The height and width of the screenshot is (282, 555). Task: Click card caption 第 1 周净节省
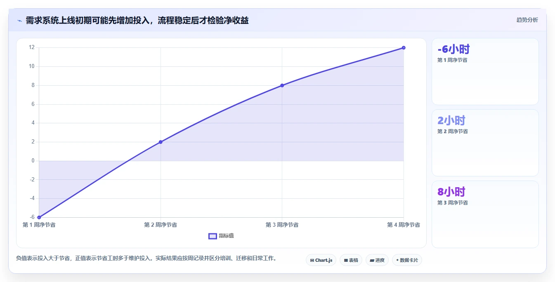pyautogui.click(x=452, y=60)
